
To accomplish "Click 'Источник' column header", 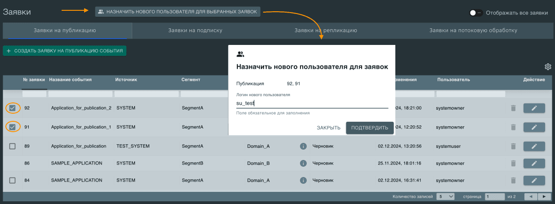I will click(126, 80).
